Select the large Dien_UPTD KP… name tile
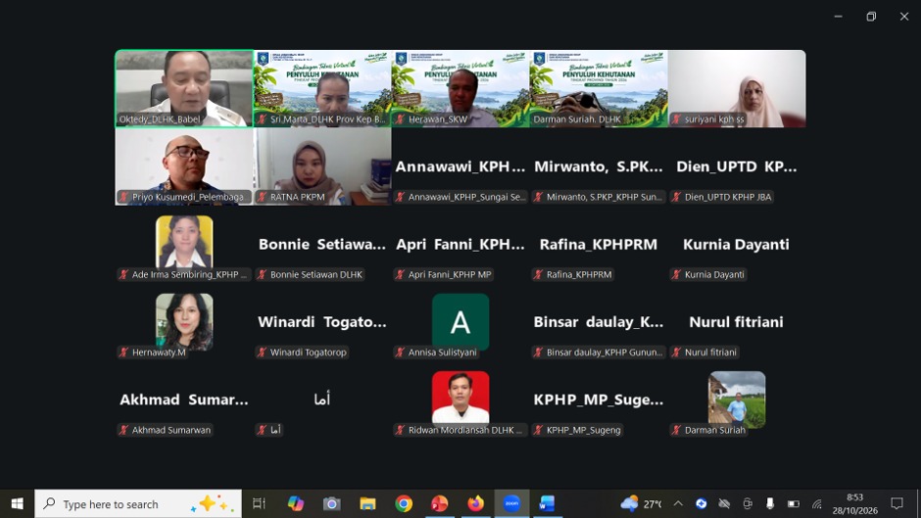 pos(737,166)
